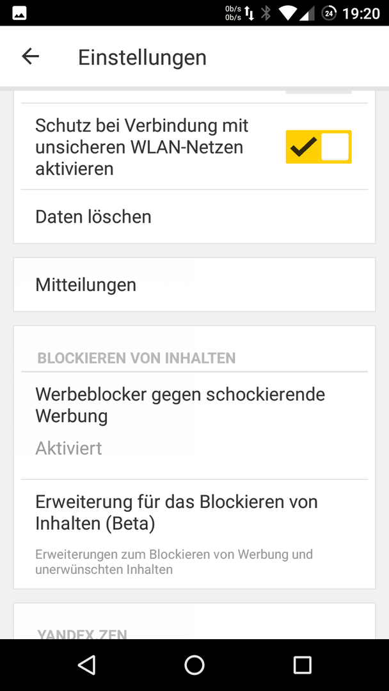Tap the recent apps square button
This screenshot has height=691, width=389.
[302, 665]
